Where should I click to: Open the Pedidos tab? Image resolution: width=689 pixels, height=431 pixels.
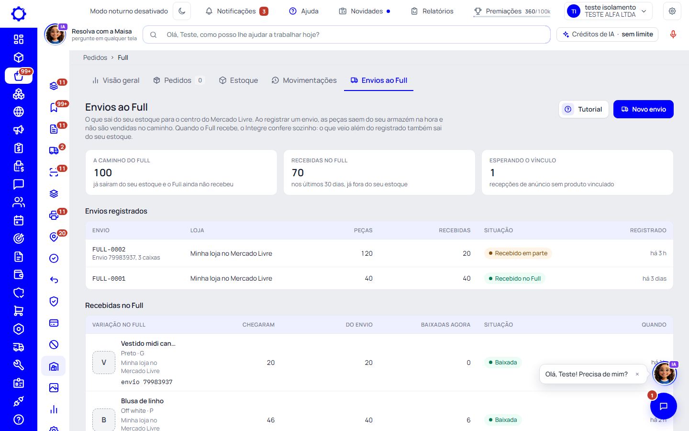click(x=178, y=80)
